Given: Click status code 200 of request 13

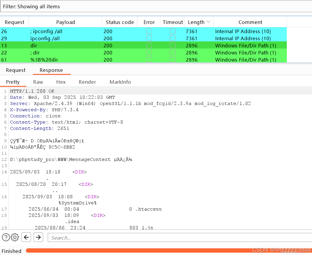Looking at the screenshot, I should coord(108,46).
